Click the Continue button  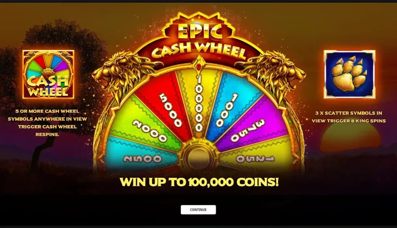coord(198,209)
